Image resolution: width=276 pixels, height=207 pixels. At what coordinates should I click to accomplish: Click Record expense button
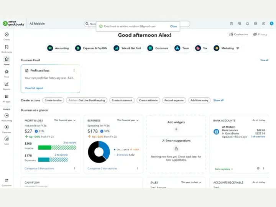174,100
